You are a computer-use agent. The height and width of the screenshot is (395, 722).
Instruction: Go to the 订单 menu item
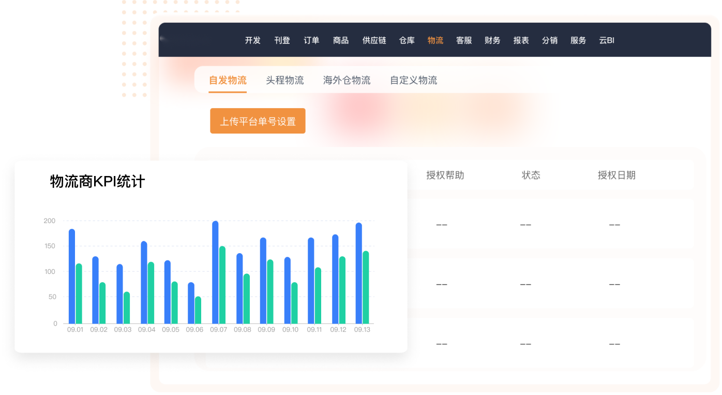pyautogui.click(x=311, y=40)
